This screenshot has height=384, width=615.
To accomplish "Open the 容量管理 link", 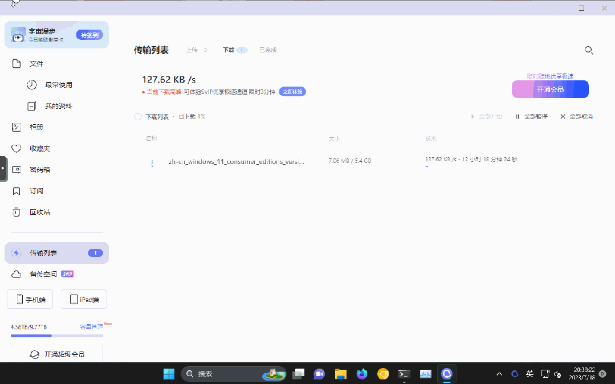I will click(x=91, y=326).
